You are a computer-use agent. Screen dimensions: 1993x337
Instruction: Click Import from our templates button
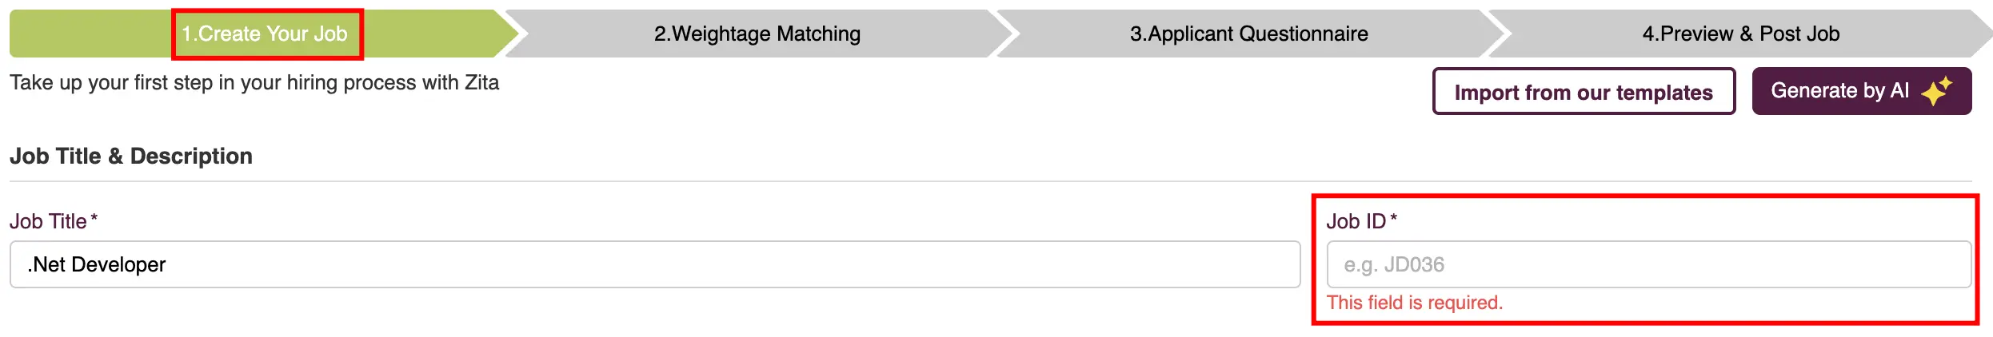coord(1584,91)
